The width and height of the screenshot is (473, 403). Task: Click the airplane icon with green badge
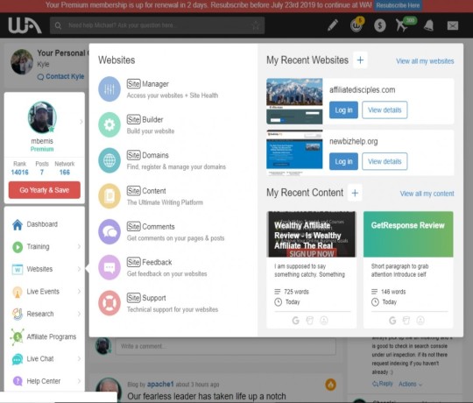click(x=406, y=25)
